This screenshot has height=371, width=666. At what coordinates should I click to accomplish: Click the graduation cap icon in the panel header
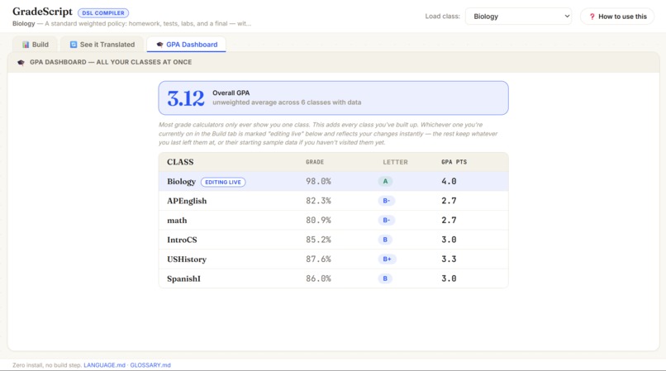pyautogui.click(x=21, y=63)
